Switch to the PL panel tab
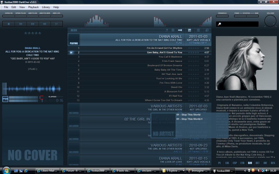The image size is (279, 174). click(220, 163)
